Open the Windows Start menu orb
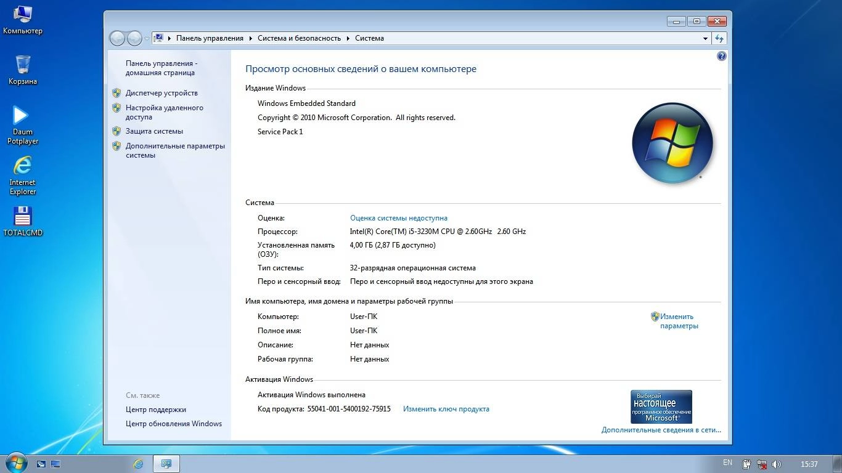The width and height of the screenshot is (842, 473). click(x=15, y=463)
